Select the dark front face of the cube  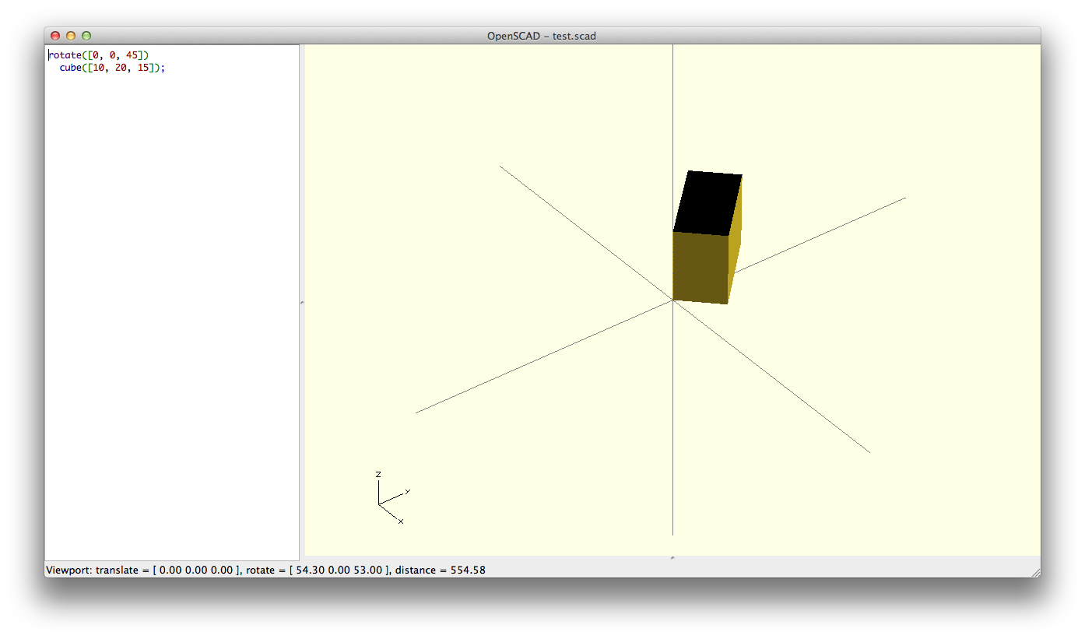[700, 267]
